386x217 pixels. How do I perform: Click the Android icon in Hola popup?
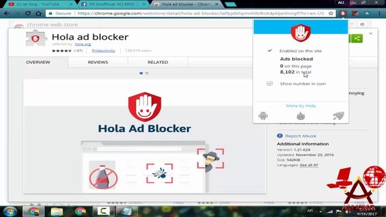point(263,116)
